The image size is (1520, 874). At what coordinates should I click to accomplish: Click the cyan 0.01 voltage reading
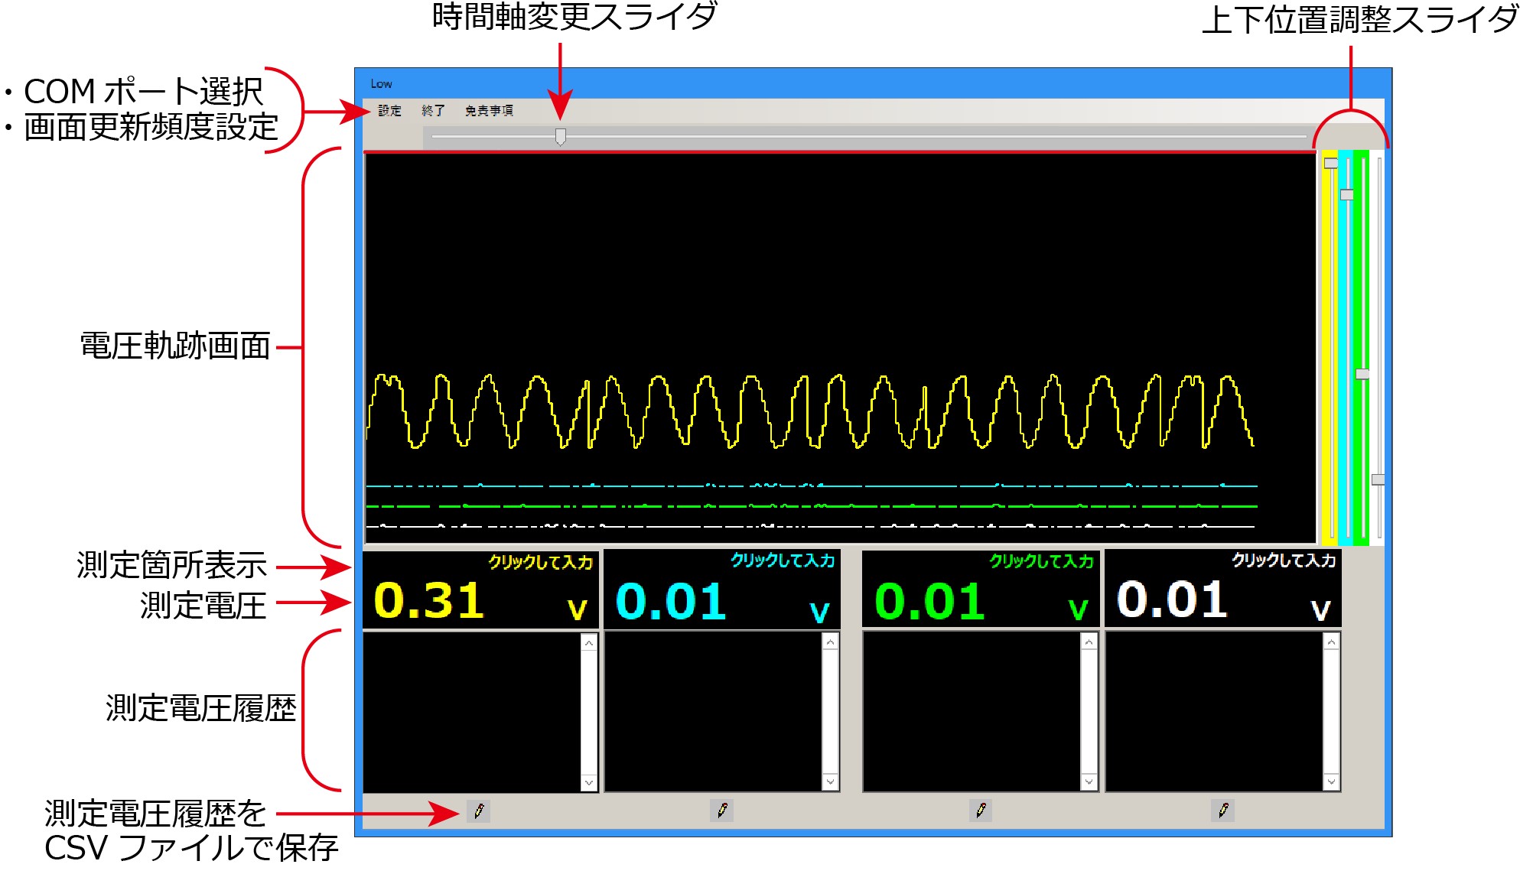pyautogui.click(x=671, y=601)
